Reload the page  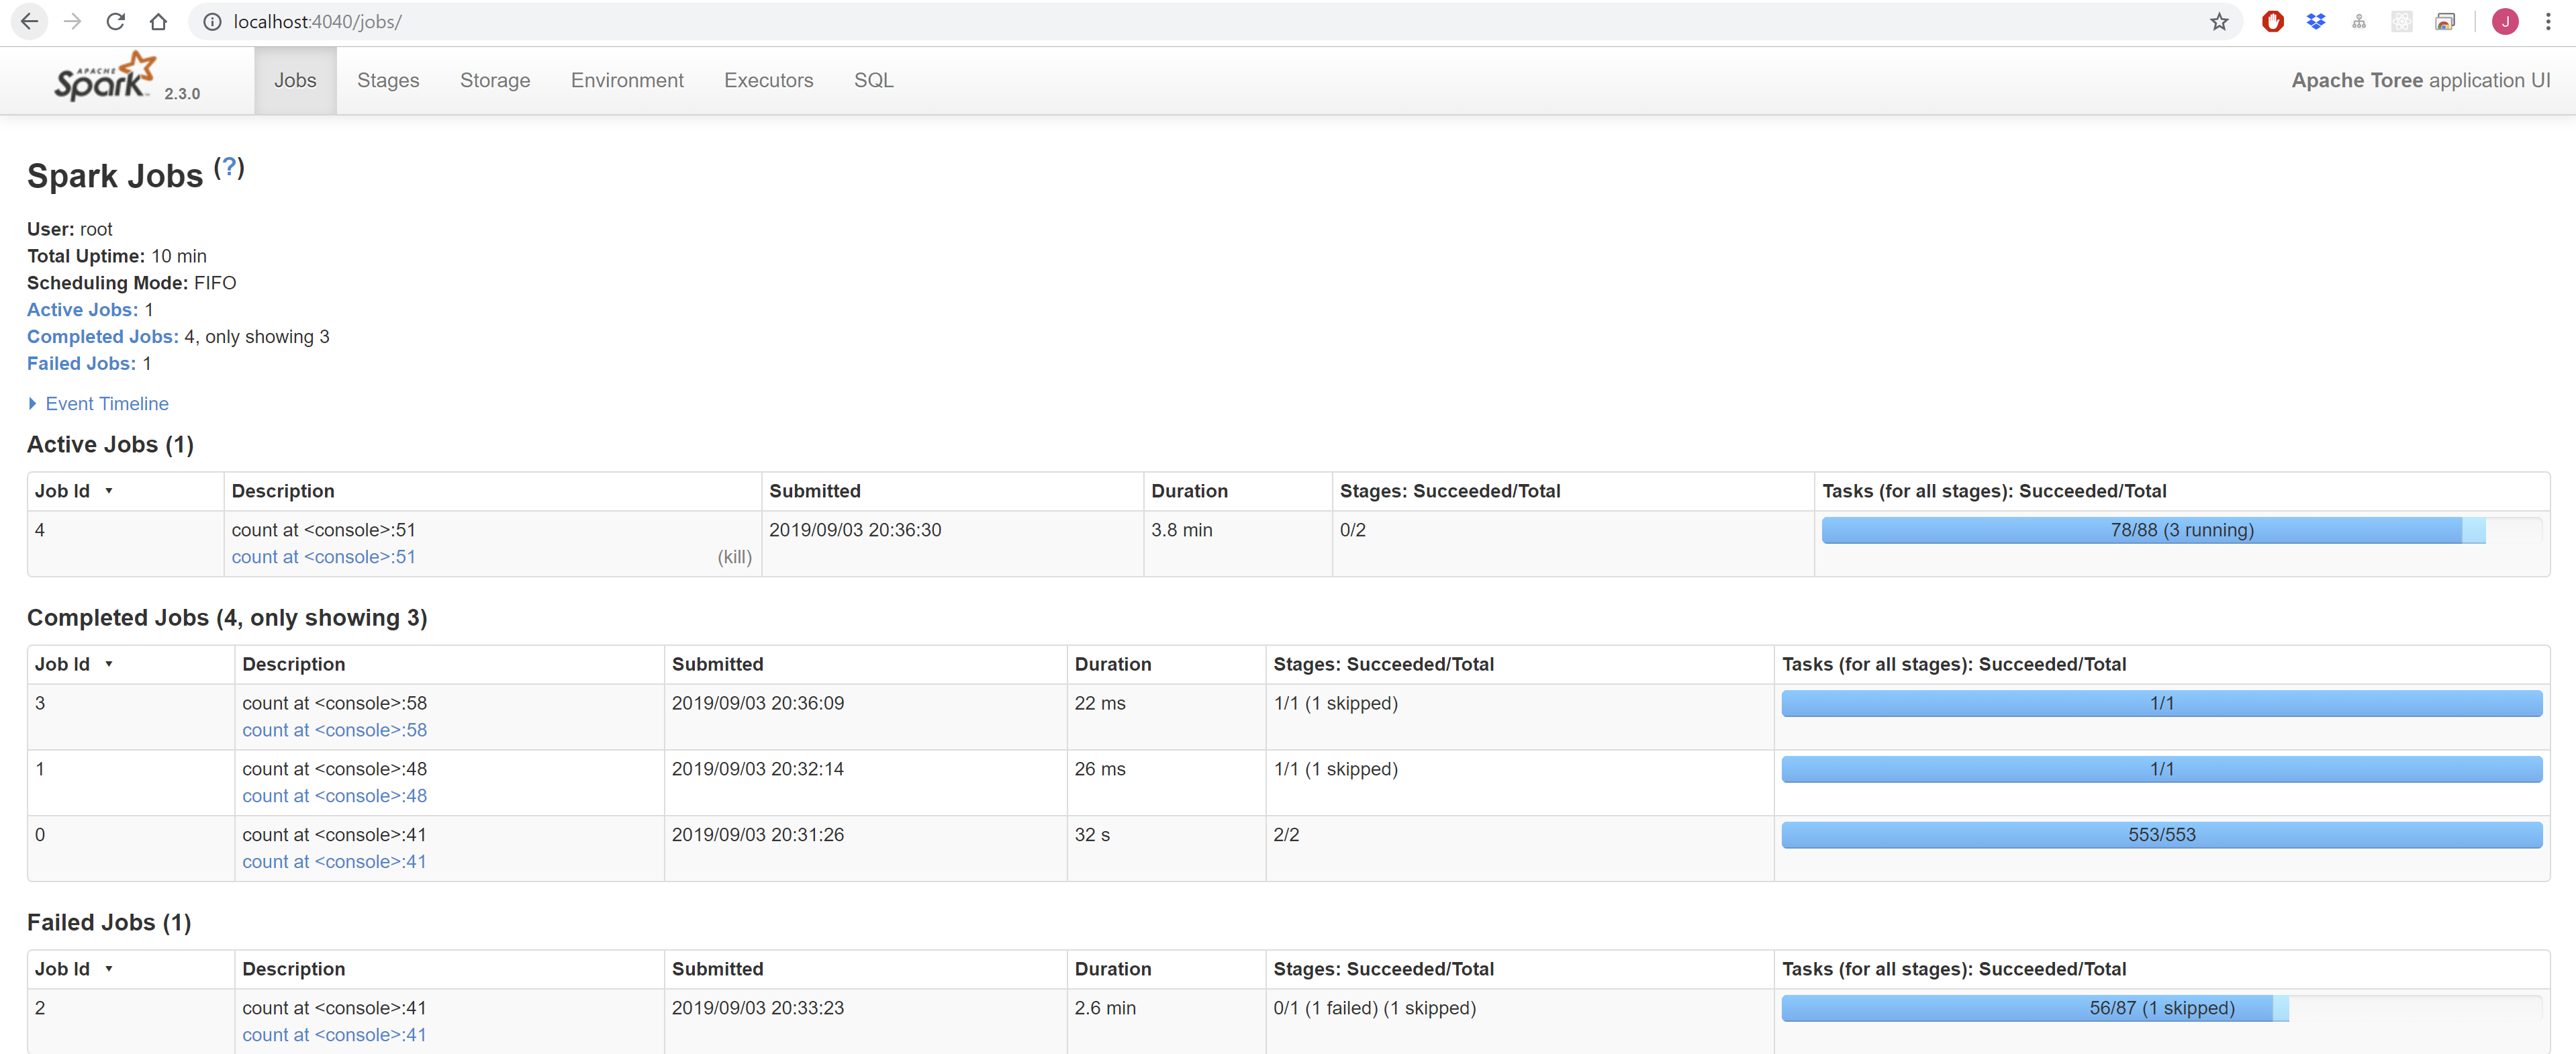point(115,21)
